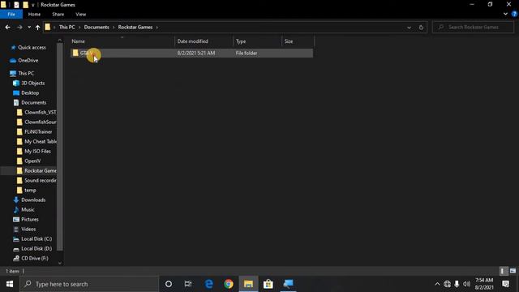519x292 pixels.
Task: Open the Help question mark icon
Action: pyautogui.click(x=514, y=14)
